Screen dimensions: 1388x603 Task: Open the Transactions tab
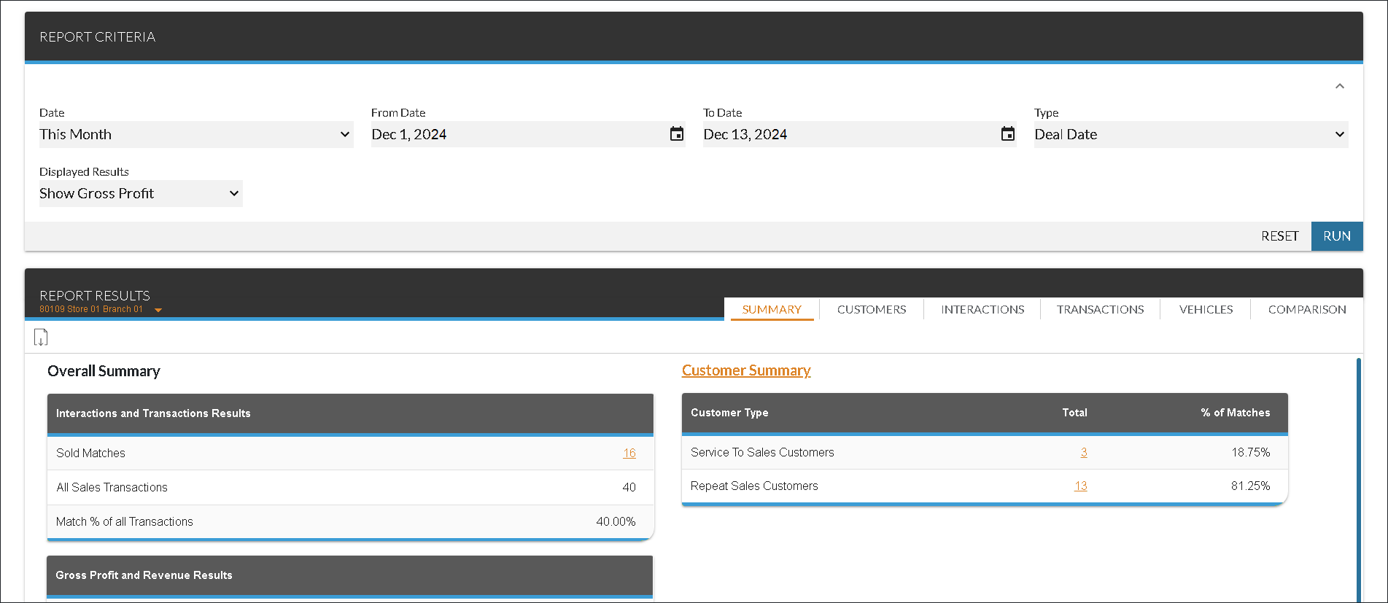(x=1100, y=309)
